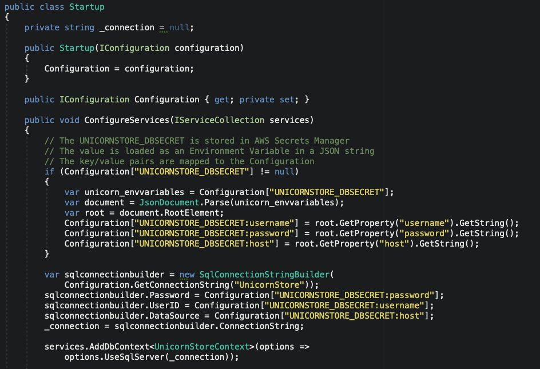Click the 'get' accessor in Configuration property
The image size is (540, 369).
pyautogui.click(x=222, y=100)
